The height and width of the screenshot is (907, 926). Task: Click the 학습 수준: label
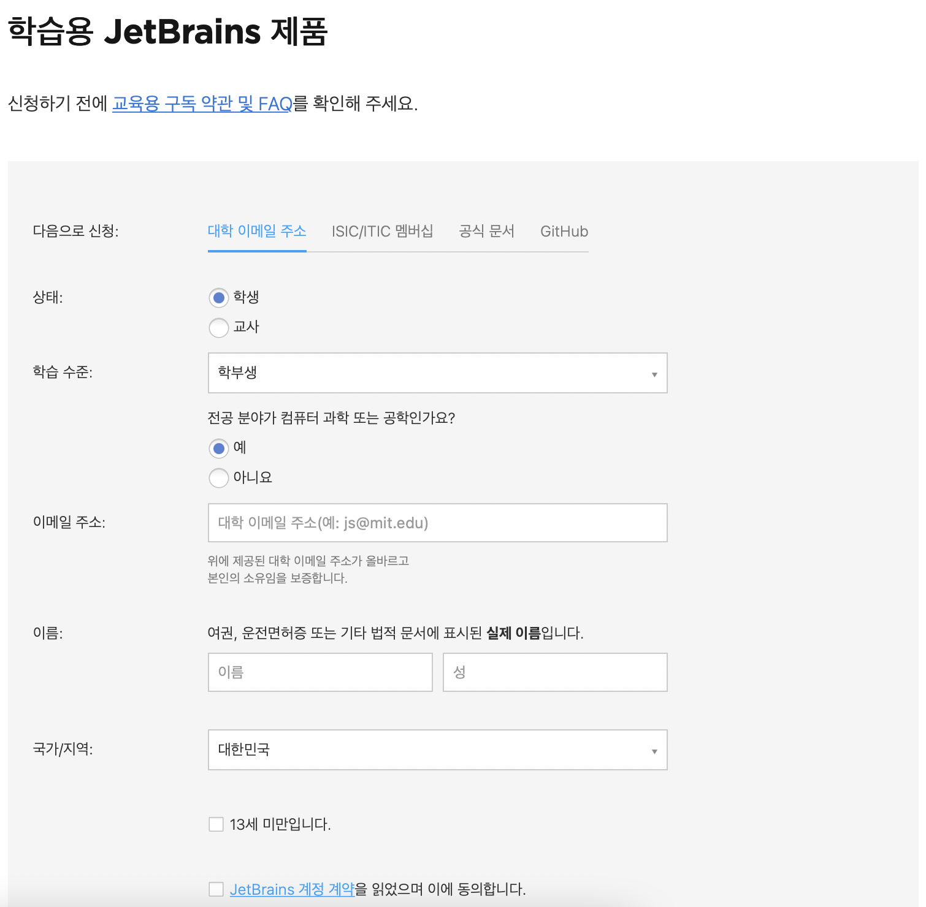click(x=63, y=372)
